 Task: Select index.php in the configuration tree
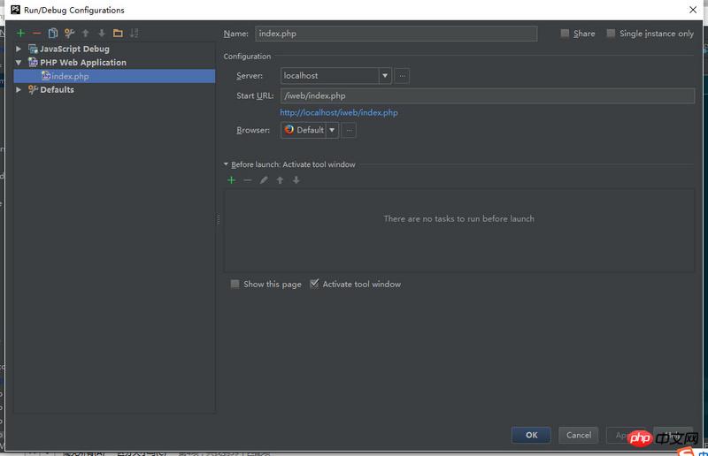(70, 76)
